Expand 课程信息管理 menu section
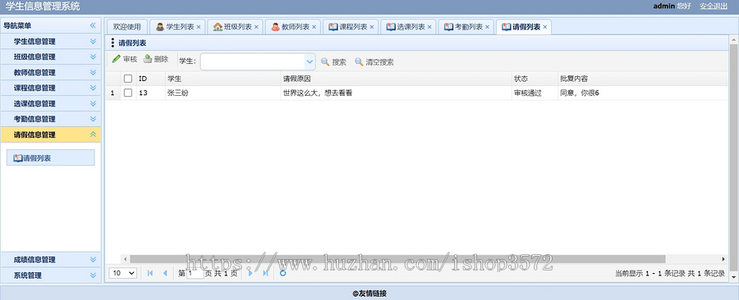The image size is (739, 300). pyautogui.click(x=93, y=88)
